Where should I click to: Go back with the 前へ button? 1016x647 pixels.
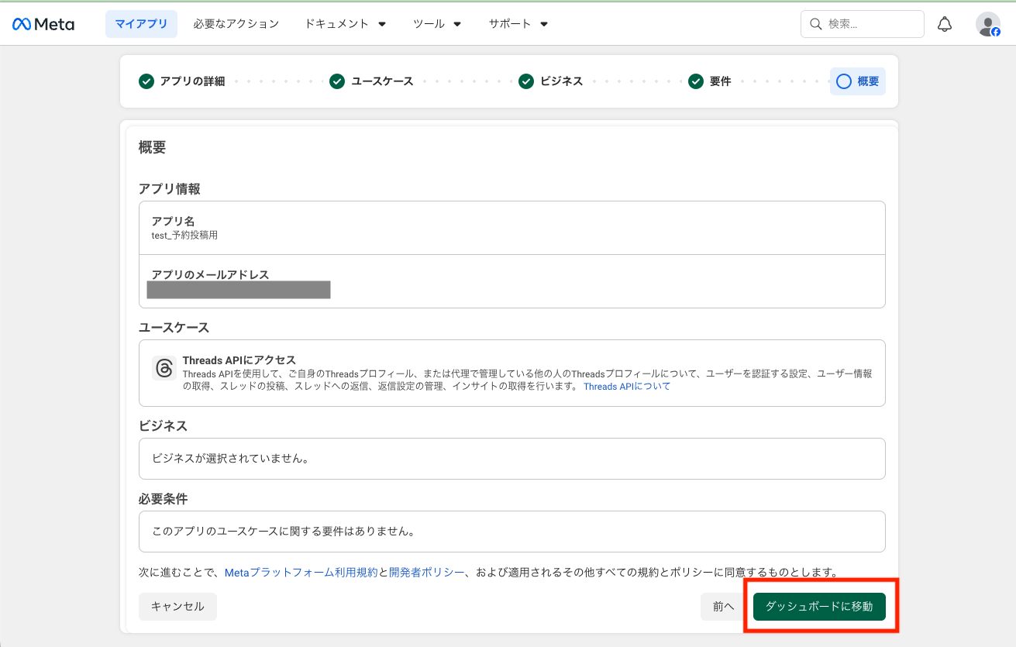point(723,607)
